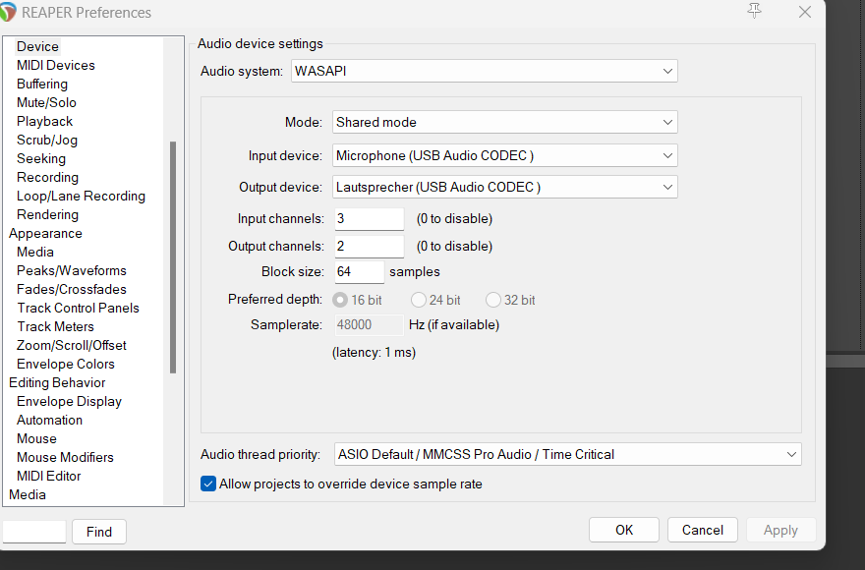Click the REAPER logo icon in title bar
The image size is (865, 570).
click(x=9, y=13)
